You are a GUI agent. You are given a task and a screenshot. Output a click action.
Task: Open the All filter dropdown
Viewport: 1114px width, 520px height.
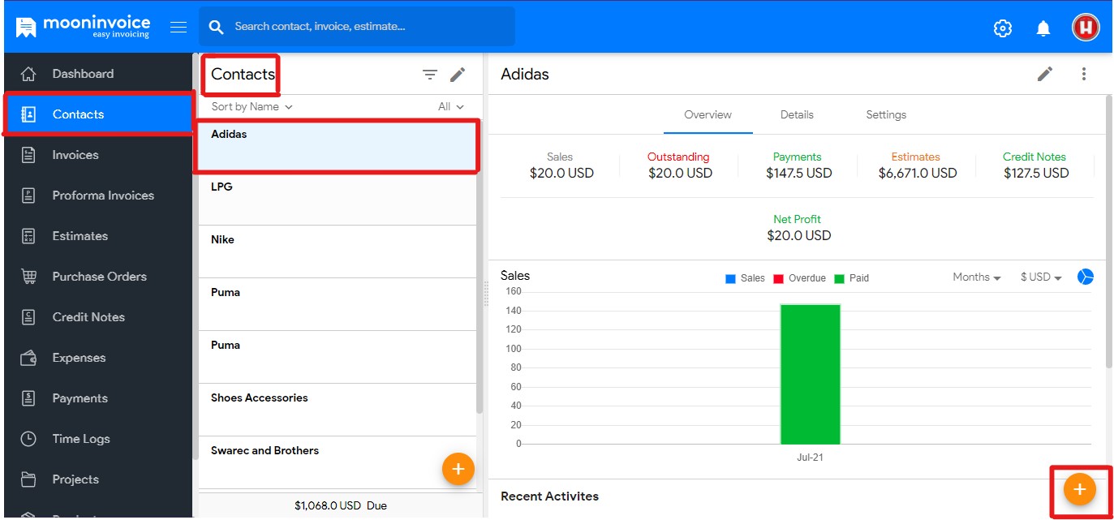coord(451,106)
